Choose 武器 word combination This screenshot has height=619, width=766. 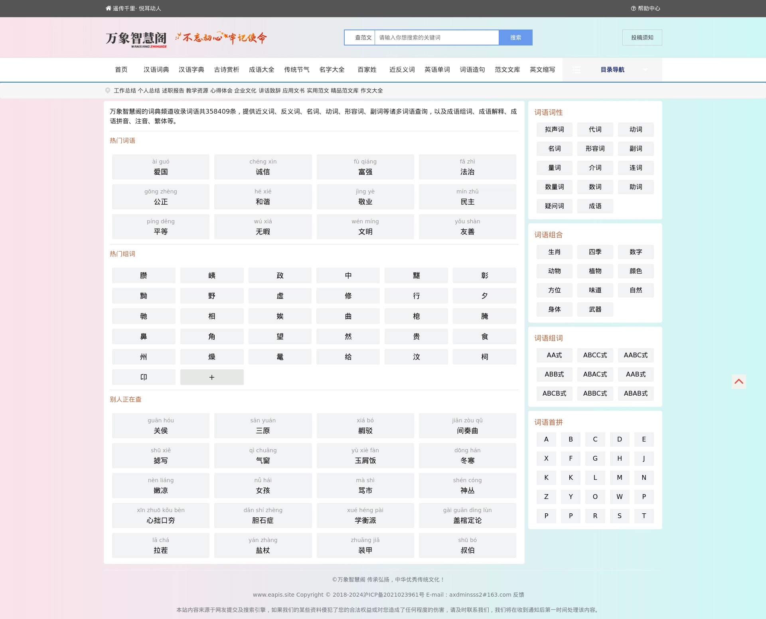595,309
